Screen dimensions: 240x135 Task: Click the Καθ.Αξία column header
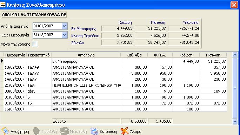[134, 55]
